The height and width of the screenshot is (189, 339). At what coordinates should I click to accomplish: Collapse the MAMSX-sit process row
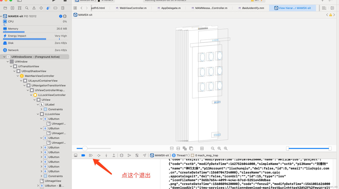click(1, 16)
